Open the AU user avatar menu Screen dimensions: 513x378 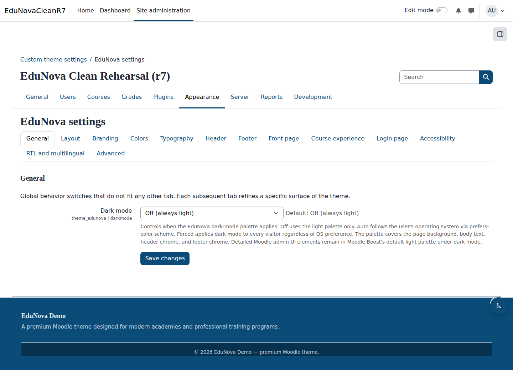coord(492,11)
